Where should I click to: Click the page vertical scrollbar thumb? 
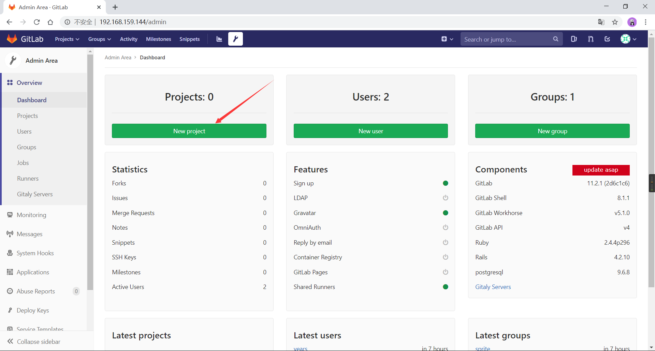coord(651,162)
